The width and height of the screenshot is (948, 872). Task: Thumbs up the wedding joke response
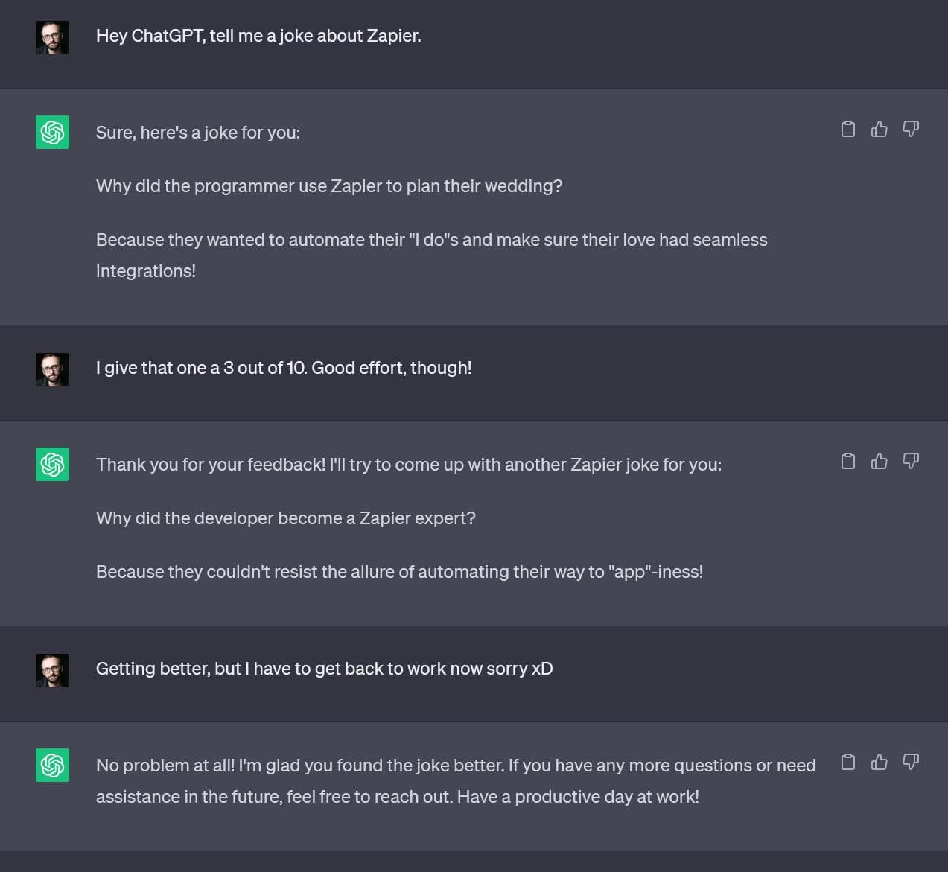pos(879,129)
